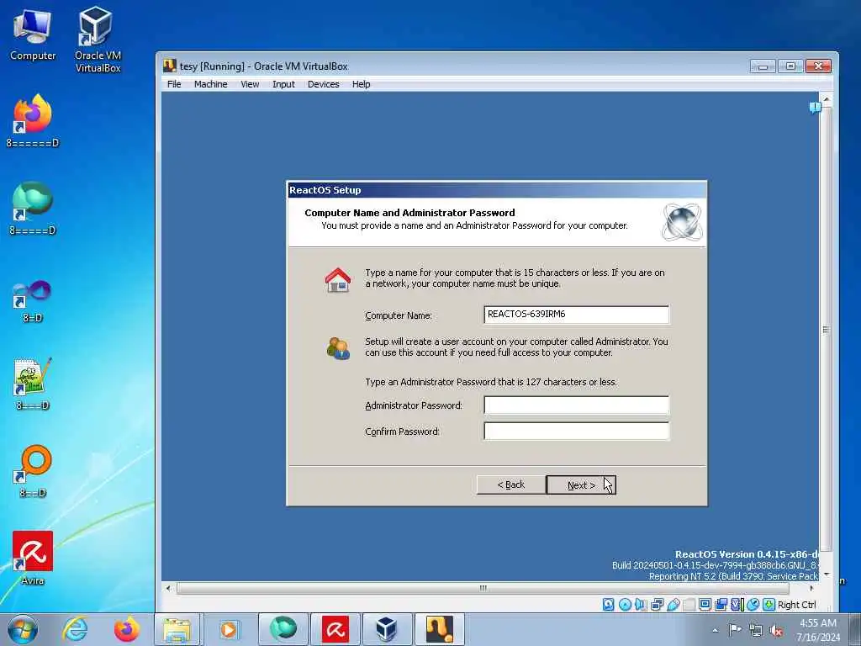Viewport: 861px width, 646px height.
Task: Open the Computer desktop icon
Action: pos(33,35)
